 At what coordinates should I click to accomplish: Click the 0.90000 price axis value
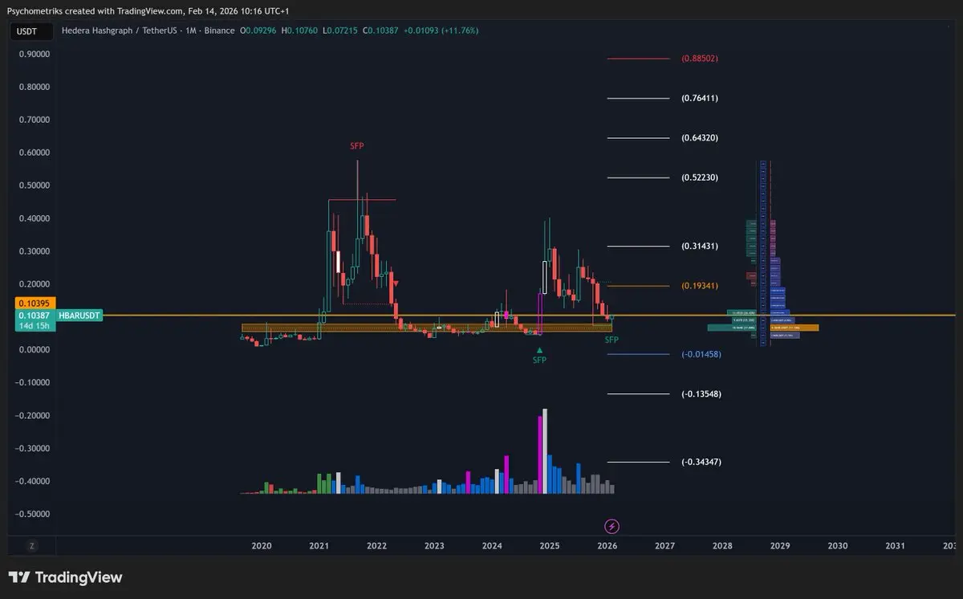pyautogui.click(x=35, y=54)
